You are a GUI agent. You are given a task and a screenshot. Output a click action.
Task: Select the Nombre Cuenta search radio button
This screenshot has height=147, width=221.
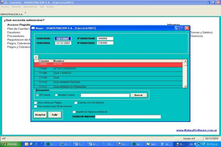(x=56, y=95)
